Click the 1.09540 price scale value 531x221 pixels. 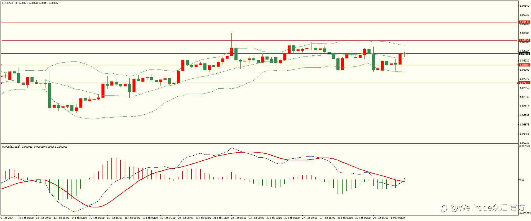pos(525,6)
